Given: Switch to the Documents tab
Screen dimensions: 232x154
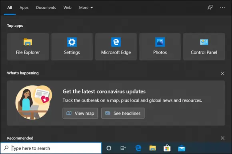Looking at the screenshot, I should coord(46,8).
